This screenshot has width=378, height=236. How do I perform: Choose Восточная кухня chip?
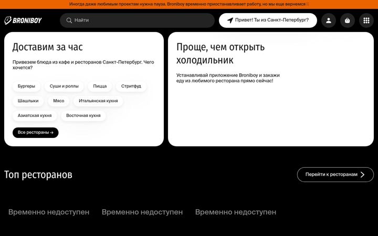point(83,115)
